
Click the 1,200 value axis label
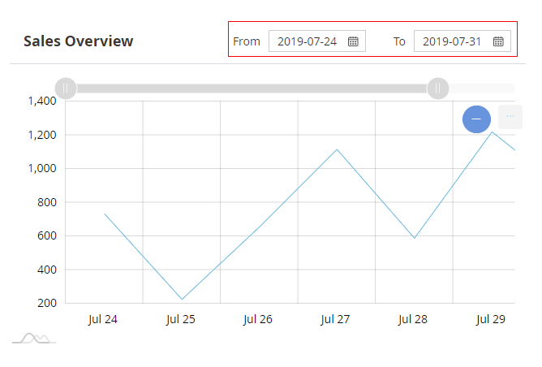[42, 135]
